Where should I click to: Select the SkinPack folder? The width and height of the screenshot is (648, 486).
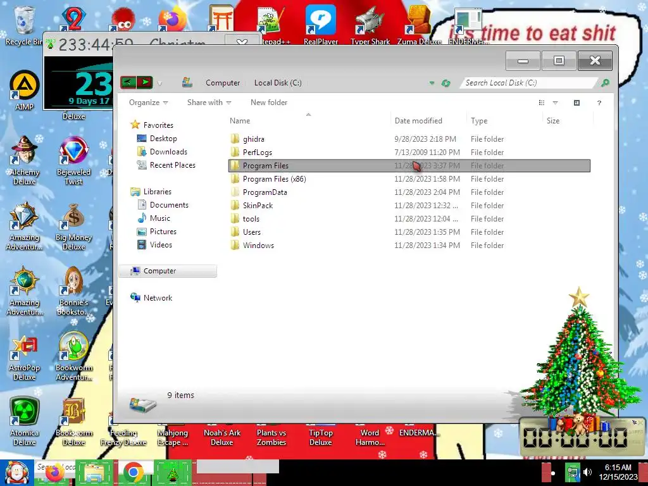pyautogui.click(x=409, y=206)
